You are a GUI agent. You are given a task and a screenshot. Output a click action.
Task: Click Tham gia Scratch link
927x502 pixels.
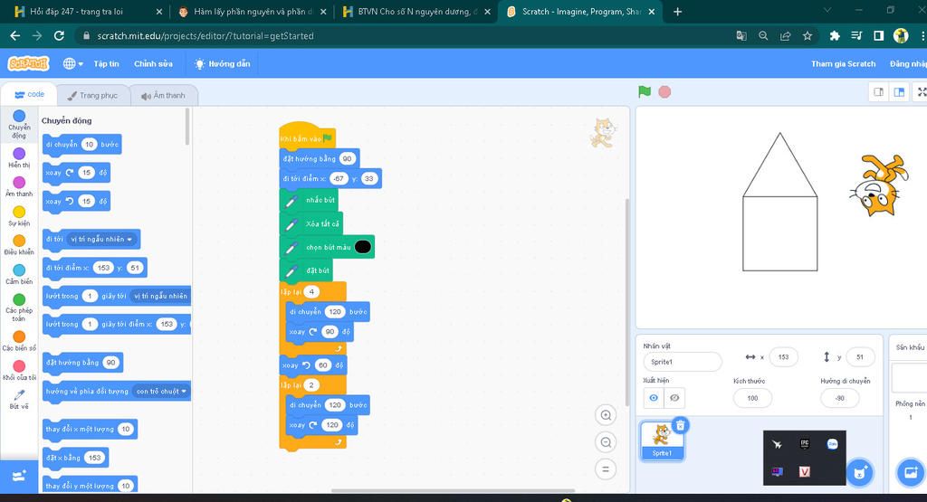[x=843, y=64]
